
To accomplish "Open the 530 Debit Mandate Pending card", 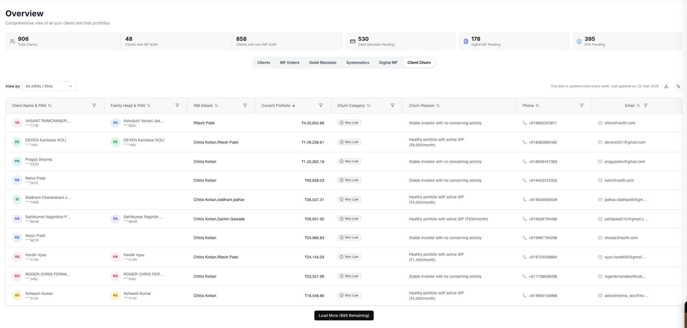I will coord(401,41).
